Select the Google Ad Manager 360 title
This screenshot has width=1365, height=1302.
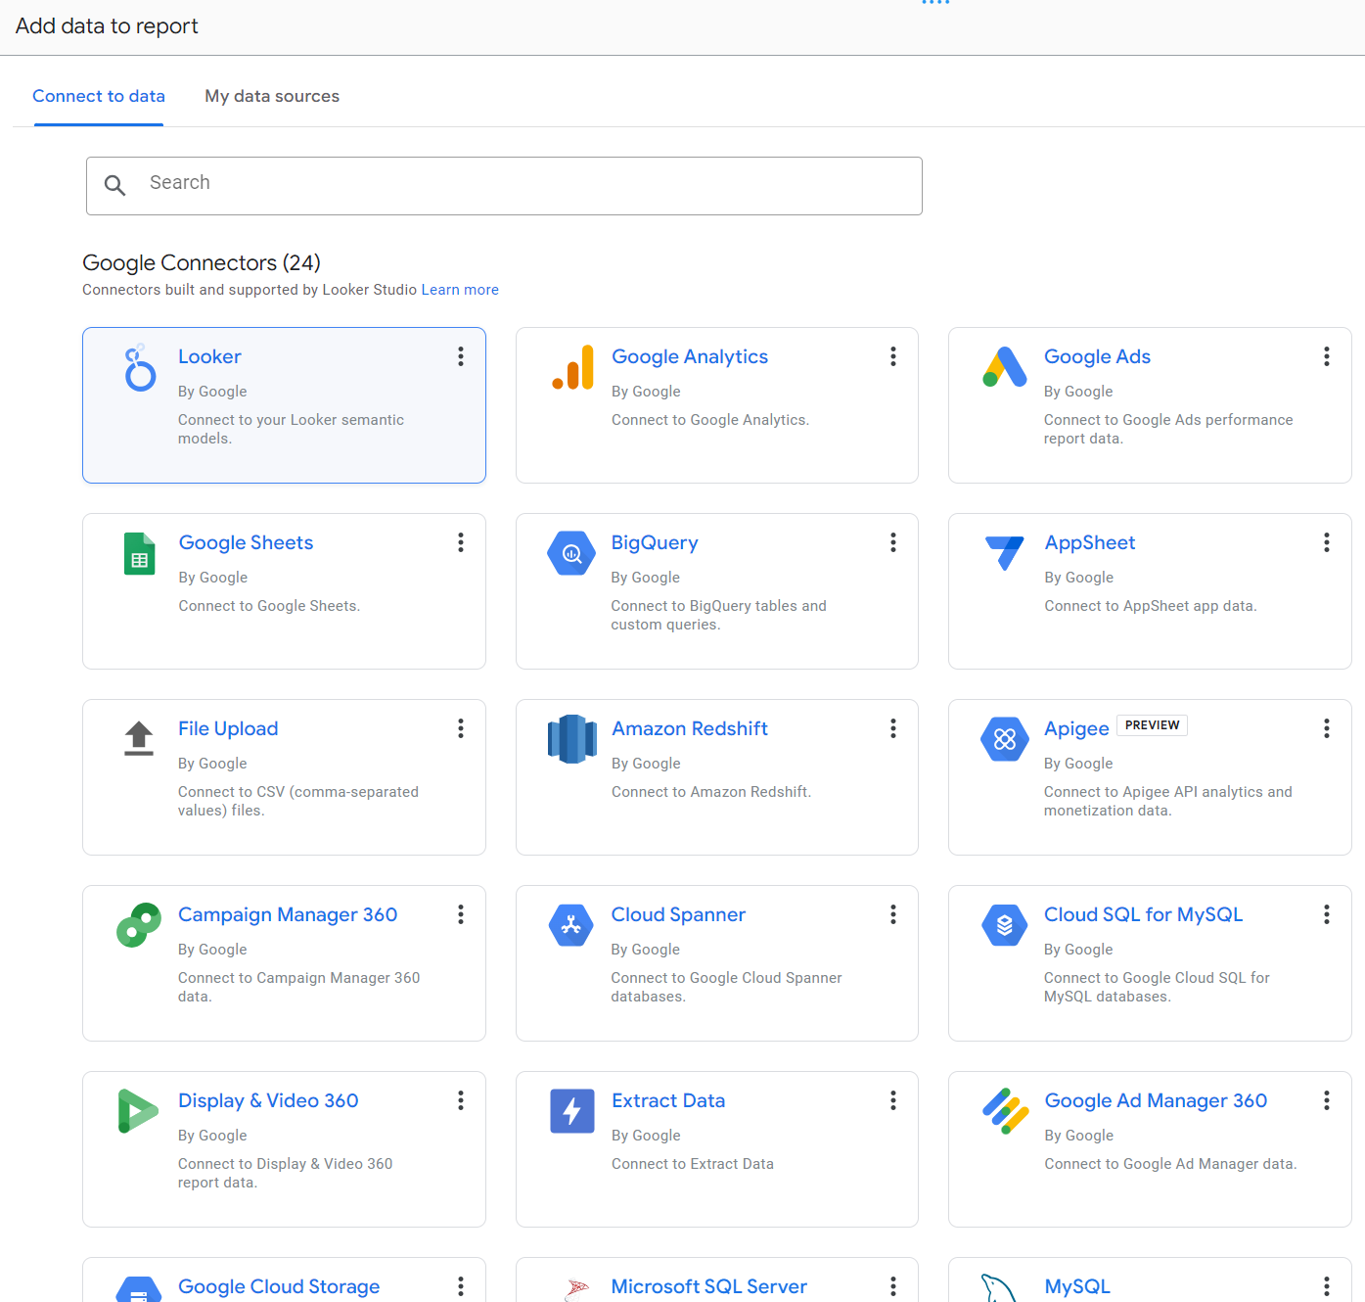click(1156, 1100)
